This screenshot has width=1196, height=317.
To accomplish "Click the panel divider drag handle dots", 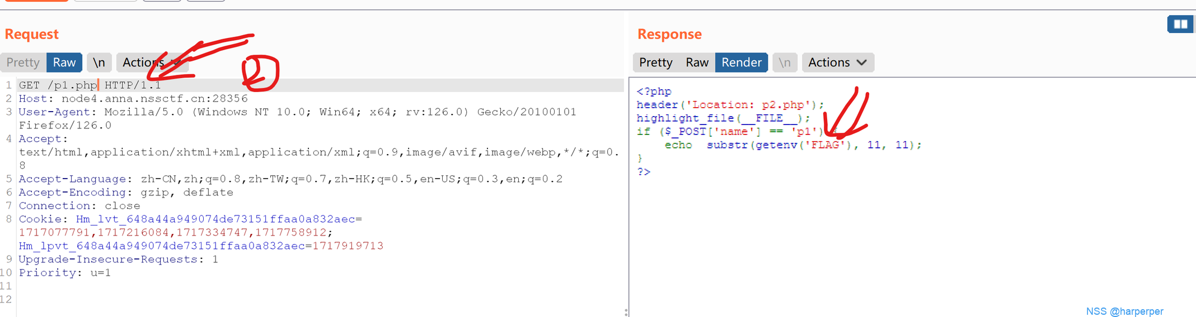I will pos(626,312).
